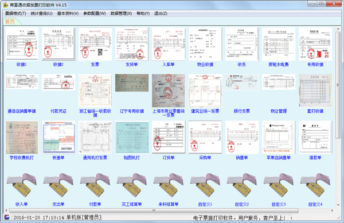Screen dimensions: 344x223
Task: Open the 票据格式(T) menu
Action: coord(15,13)
